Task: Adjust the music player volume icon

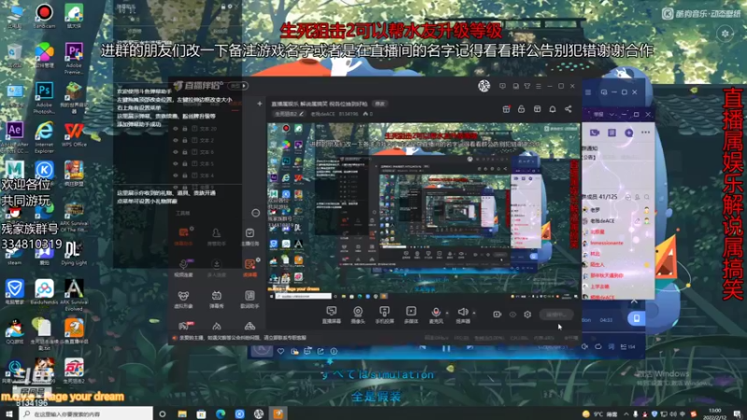Action: coord(585,347)
